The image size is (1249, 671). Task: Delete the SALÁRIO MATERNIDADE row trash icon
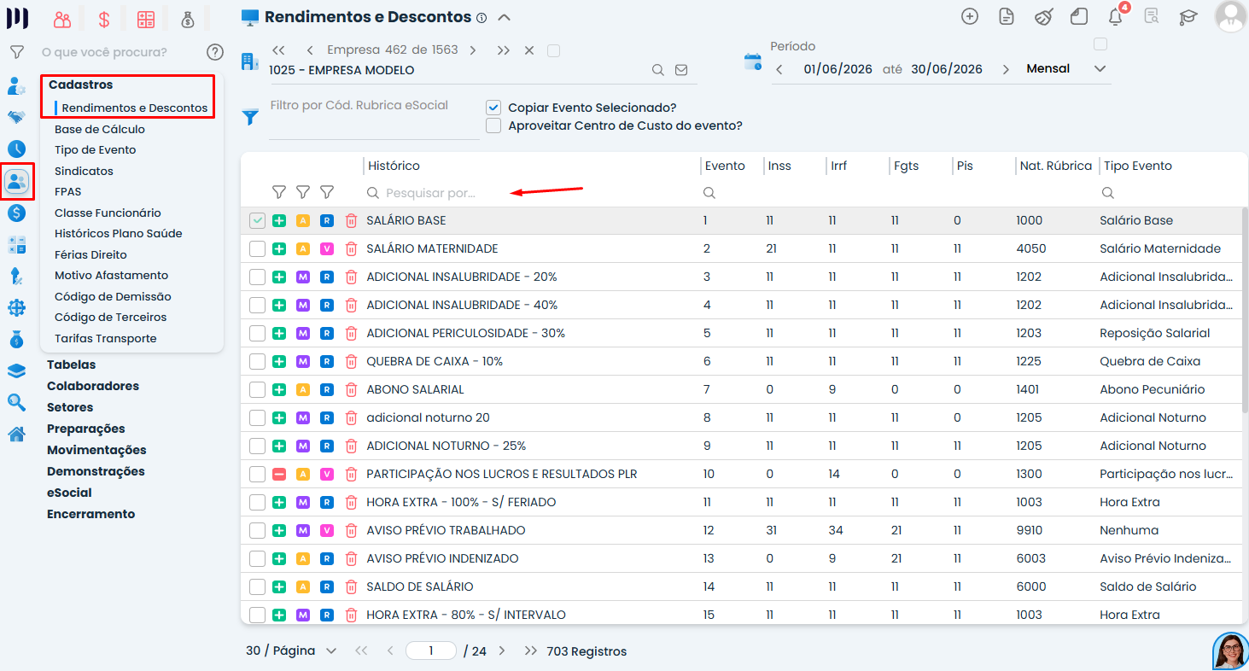[351, 248]
